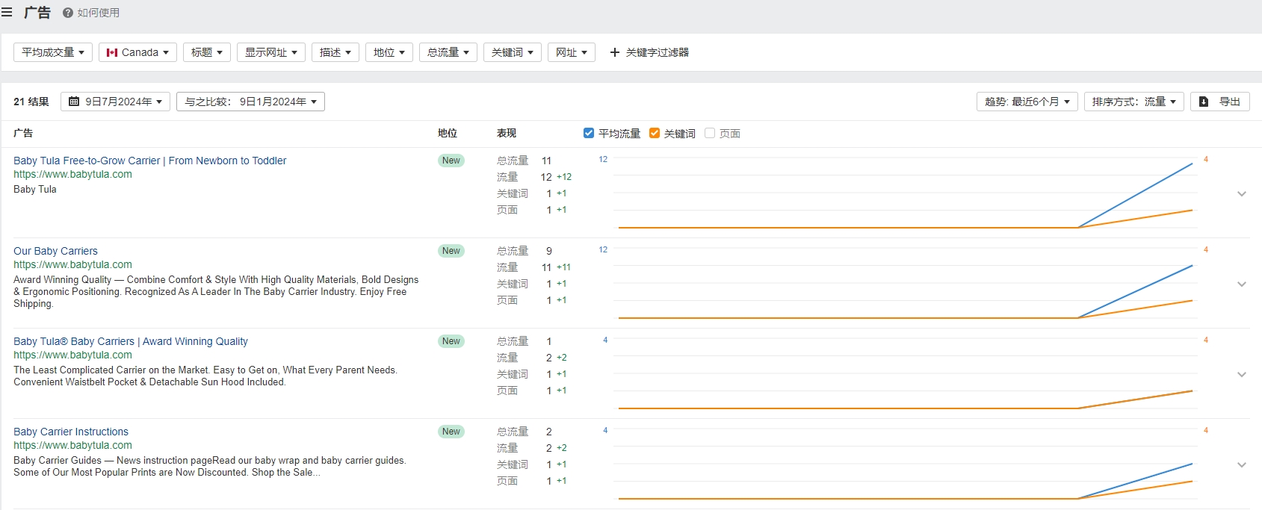This screenshot has height=510, width=1262.
Task: Open the hamburger menu icon
Action: point(7,13)
